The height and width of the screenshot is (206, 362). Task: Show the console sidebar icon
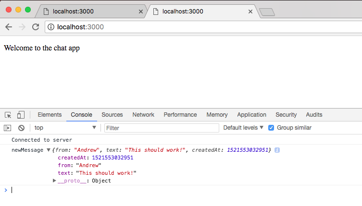point(8,128)
